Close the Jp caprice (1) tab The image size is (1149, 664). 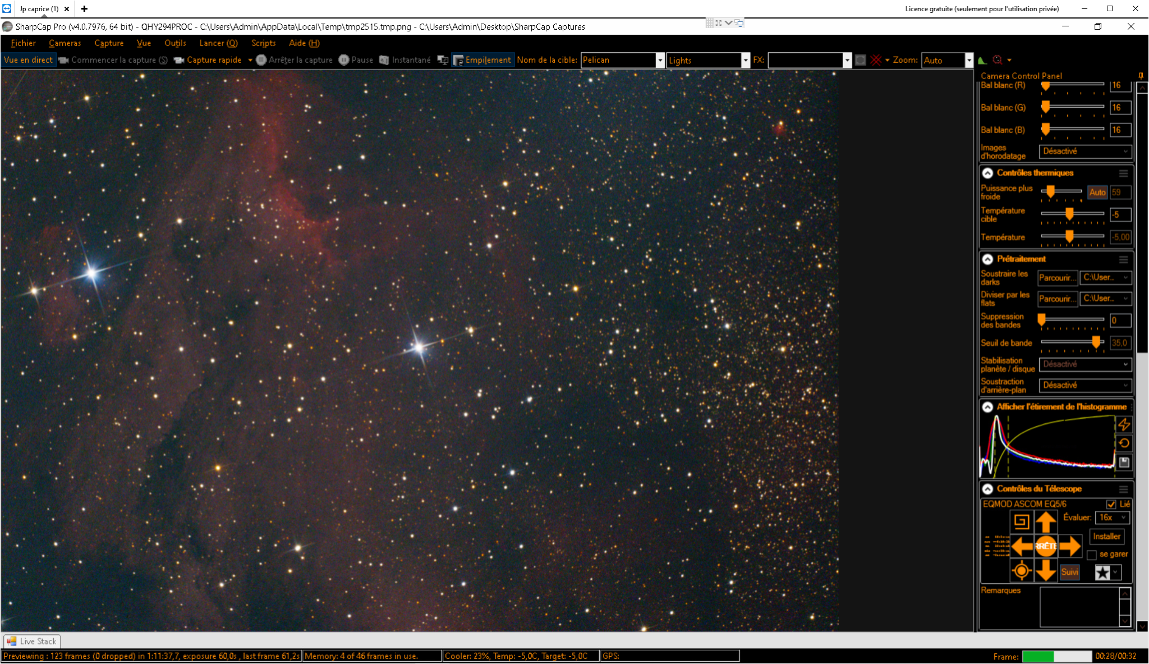pos(67,9)
